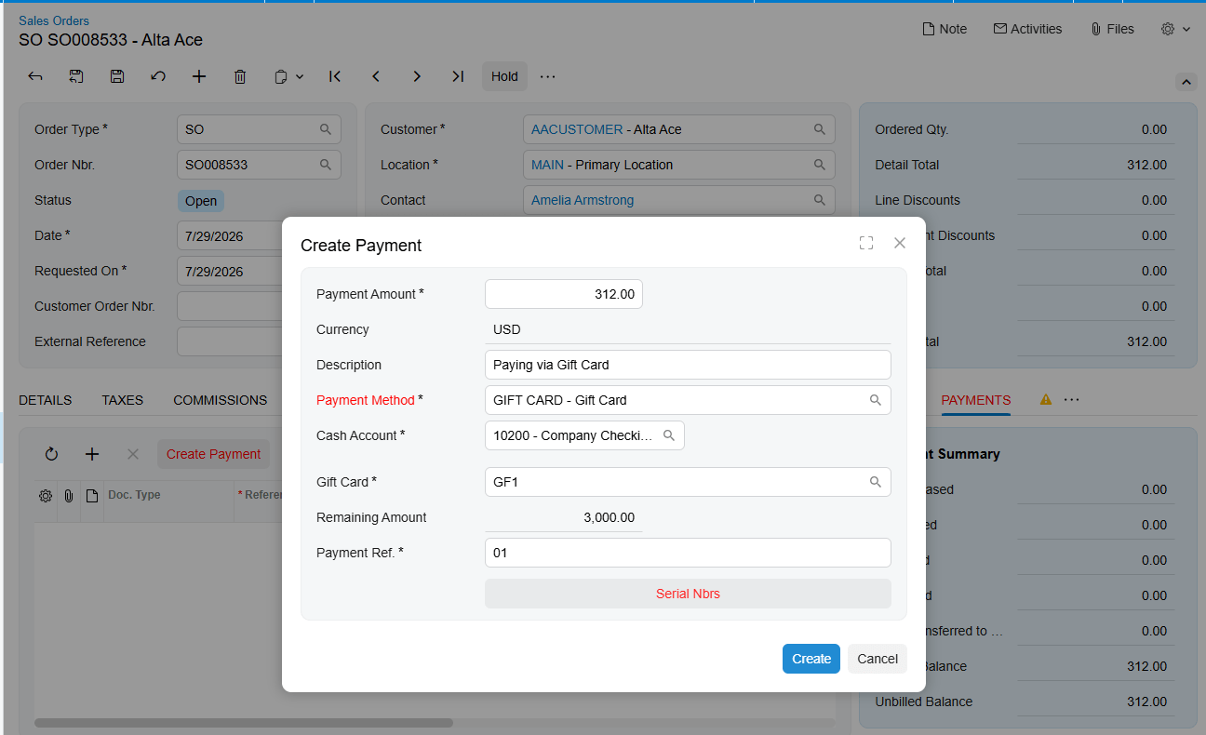Click the MAIN location link
This screenshot has width=1206, height=735.
point(548,165)
